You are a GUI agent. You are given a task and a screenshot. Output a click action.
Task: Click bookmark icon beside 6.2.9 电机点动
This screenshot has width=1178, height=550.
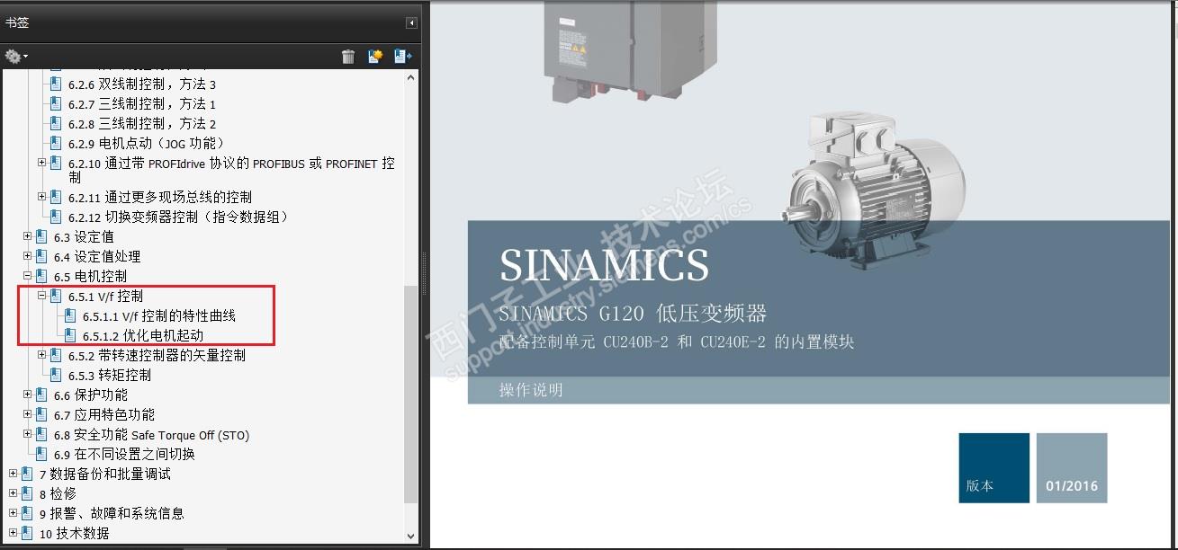pyautogui.click(x=56, y=143)
